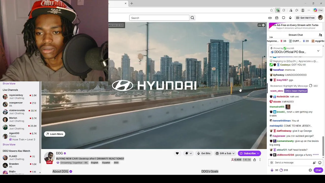Expand Show More above Live Channels
The height and width of the screenshot is (183, 325).
(9, 84)
